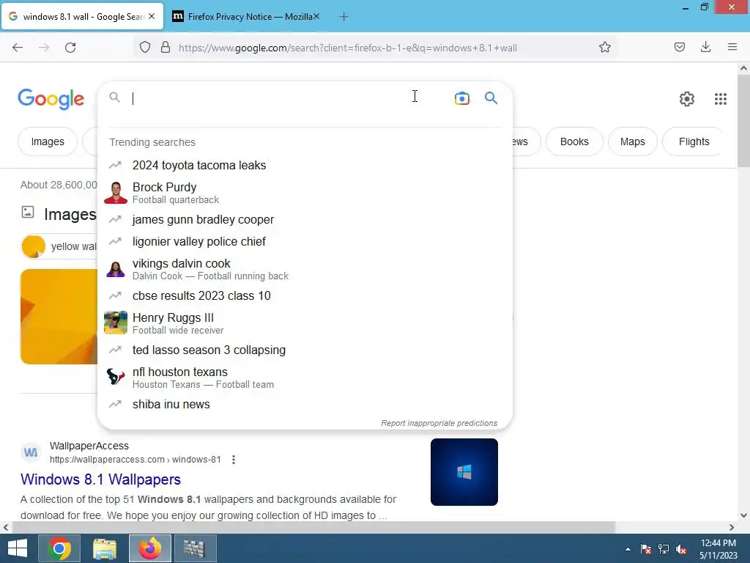Click the Firefox address bar URL
Image resolution: width=750 pixels, height=563 pixels.
click(x=348, y=48)
